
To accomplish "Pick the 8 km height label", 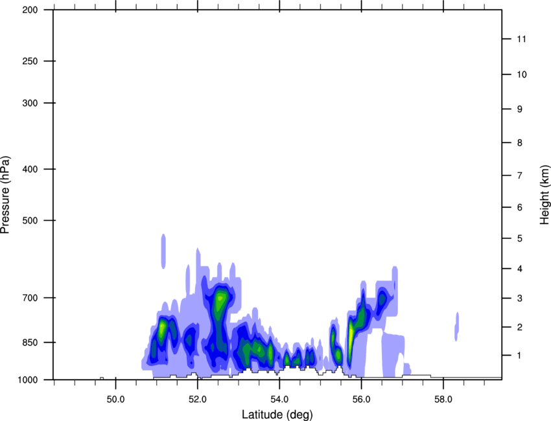I will (x=520, y=142).
